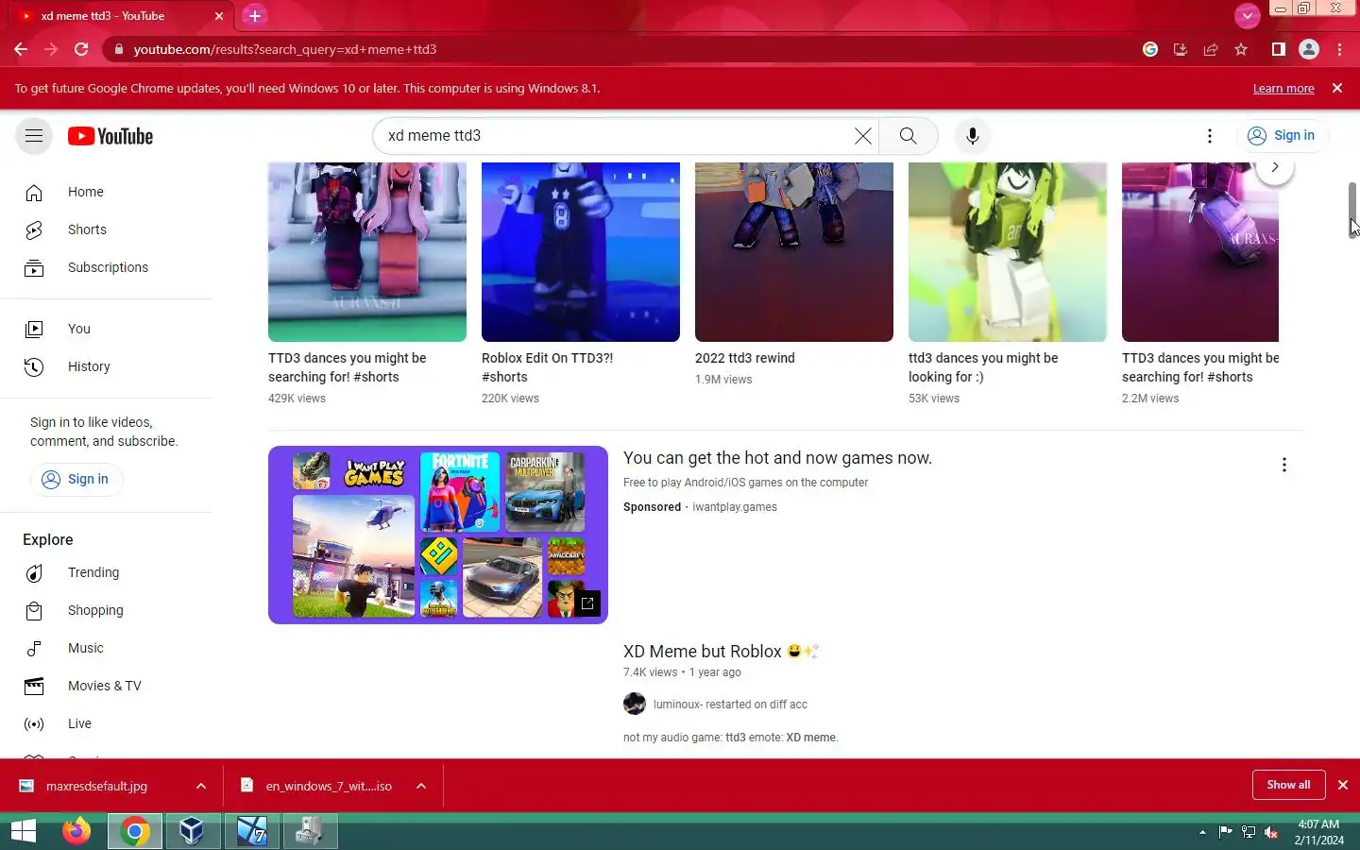
Task: Open a new browser tab
Action: 255,15
